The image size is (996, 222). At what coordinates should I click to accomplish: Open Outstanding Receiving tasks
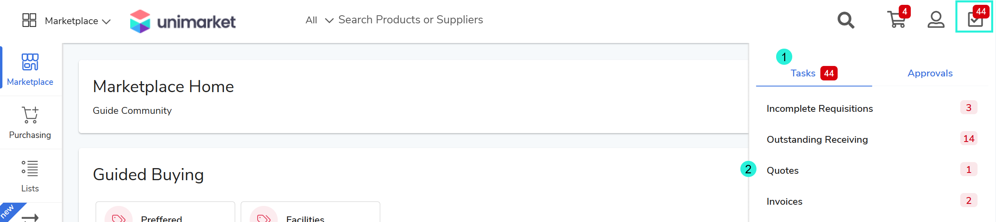pyautogui.click(x=817, y=140)
